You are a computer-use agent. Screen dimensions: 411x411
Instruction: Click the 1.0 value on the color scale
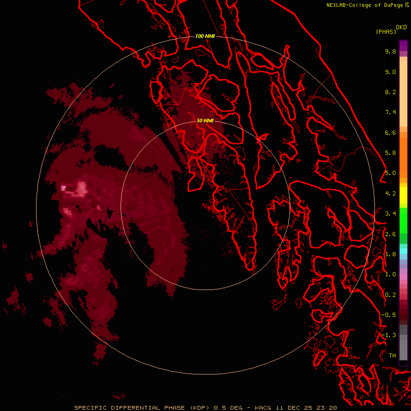[390, 274]
